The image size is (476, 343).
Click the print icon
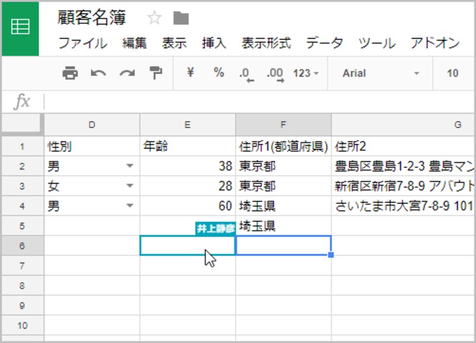tap(71, 74)
